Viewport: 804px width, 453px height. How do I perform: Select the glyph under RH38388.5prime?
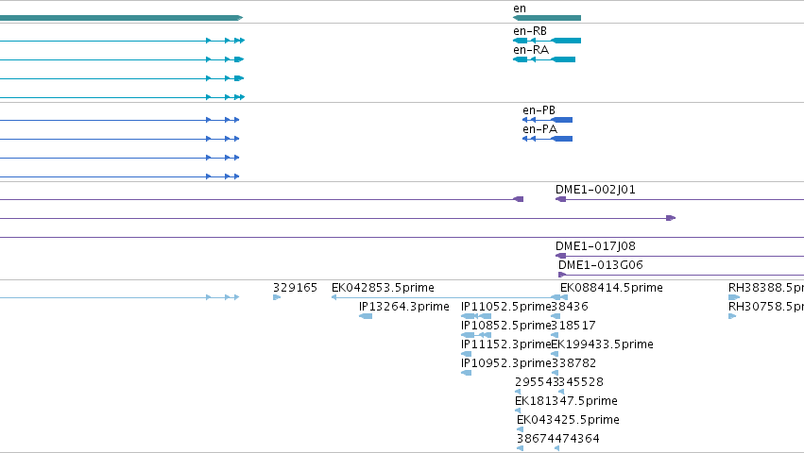[734, 297]
